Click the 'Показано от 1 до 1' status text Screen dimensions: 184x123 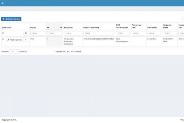[68, 52]
